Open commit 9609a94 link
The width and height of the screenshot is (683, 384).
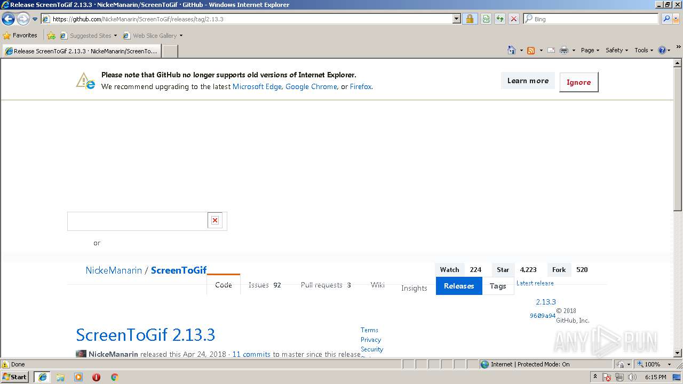click(x=543, y=316)
